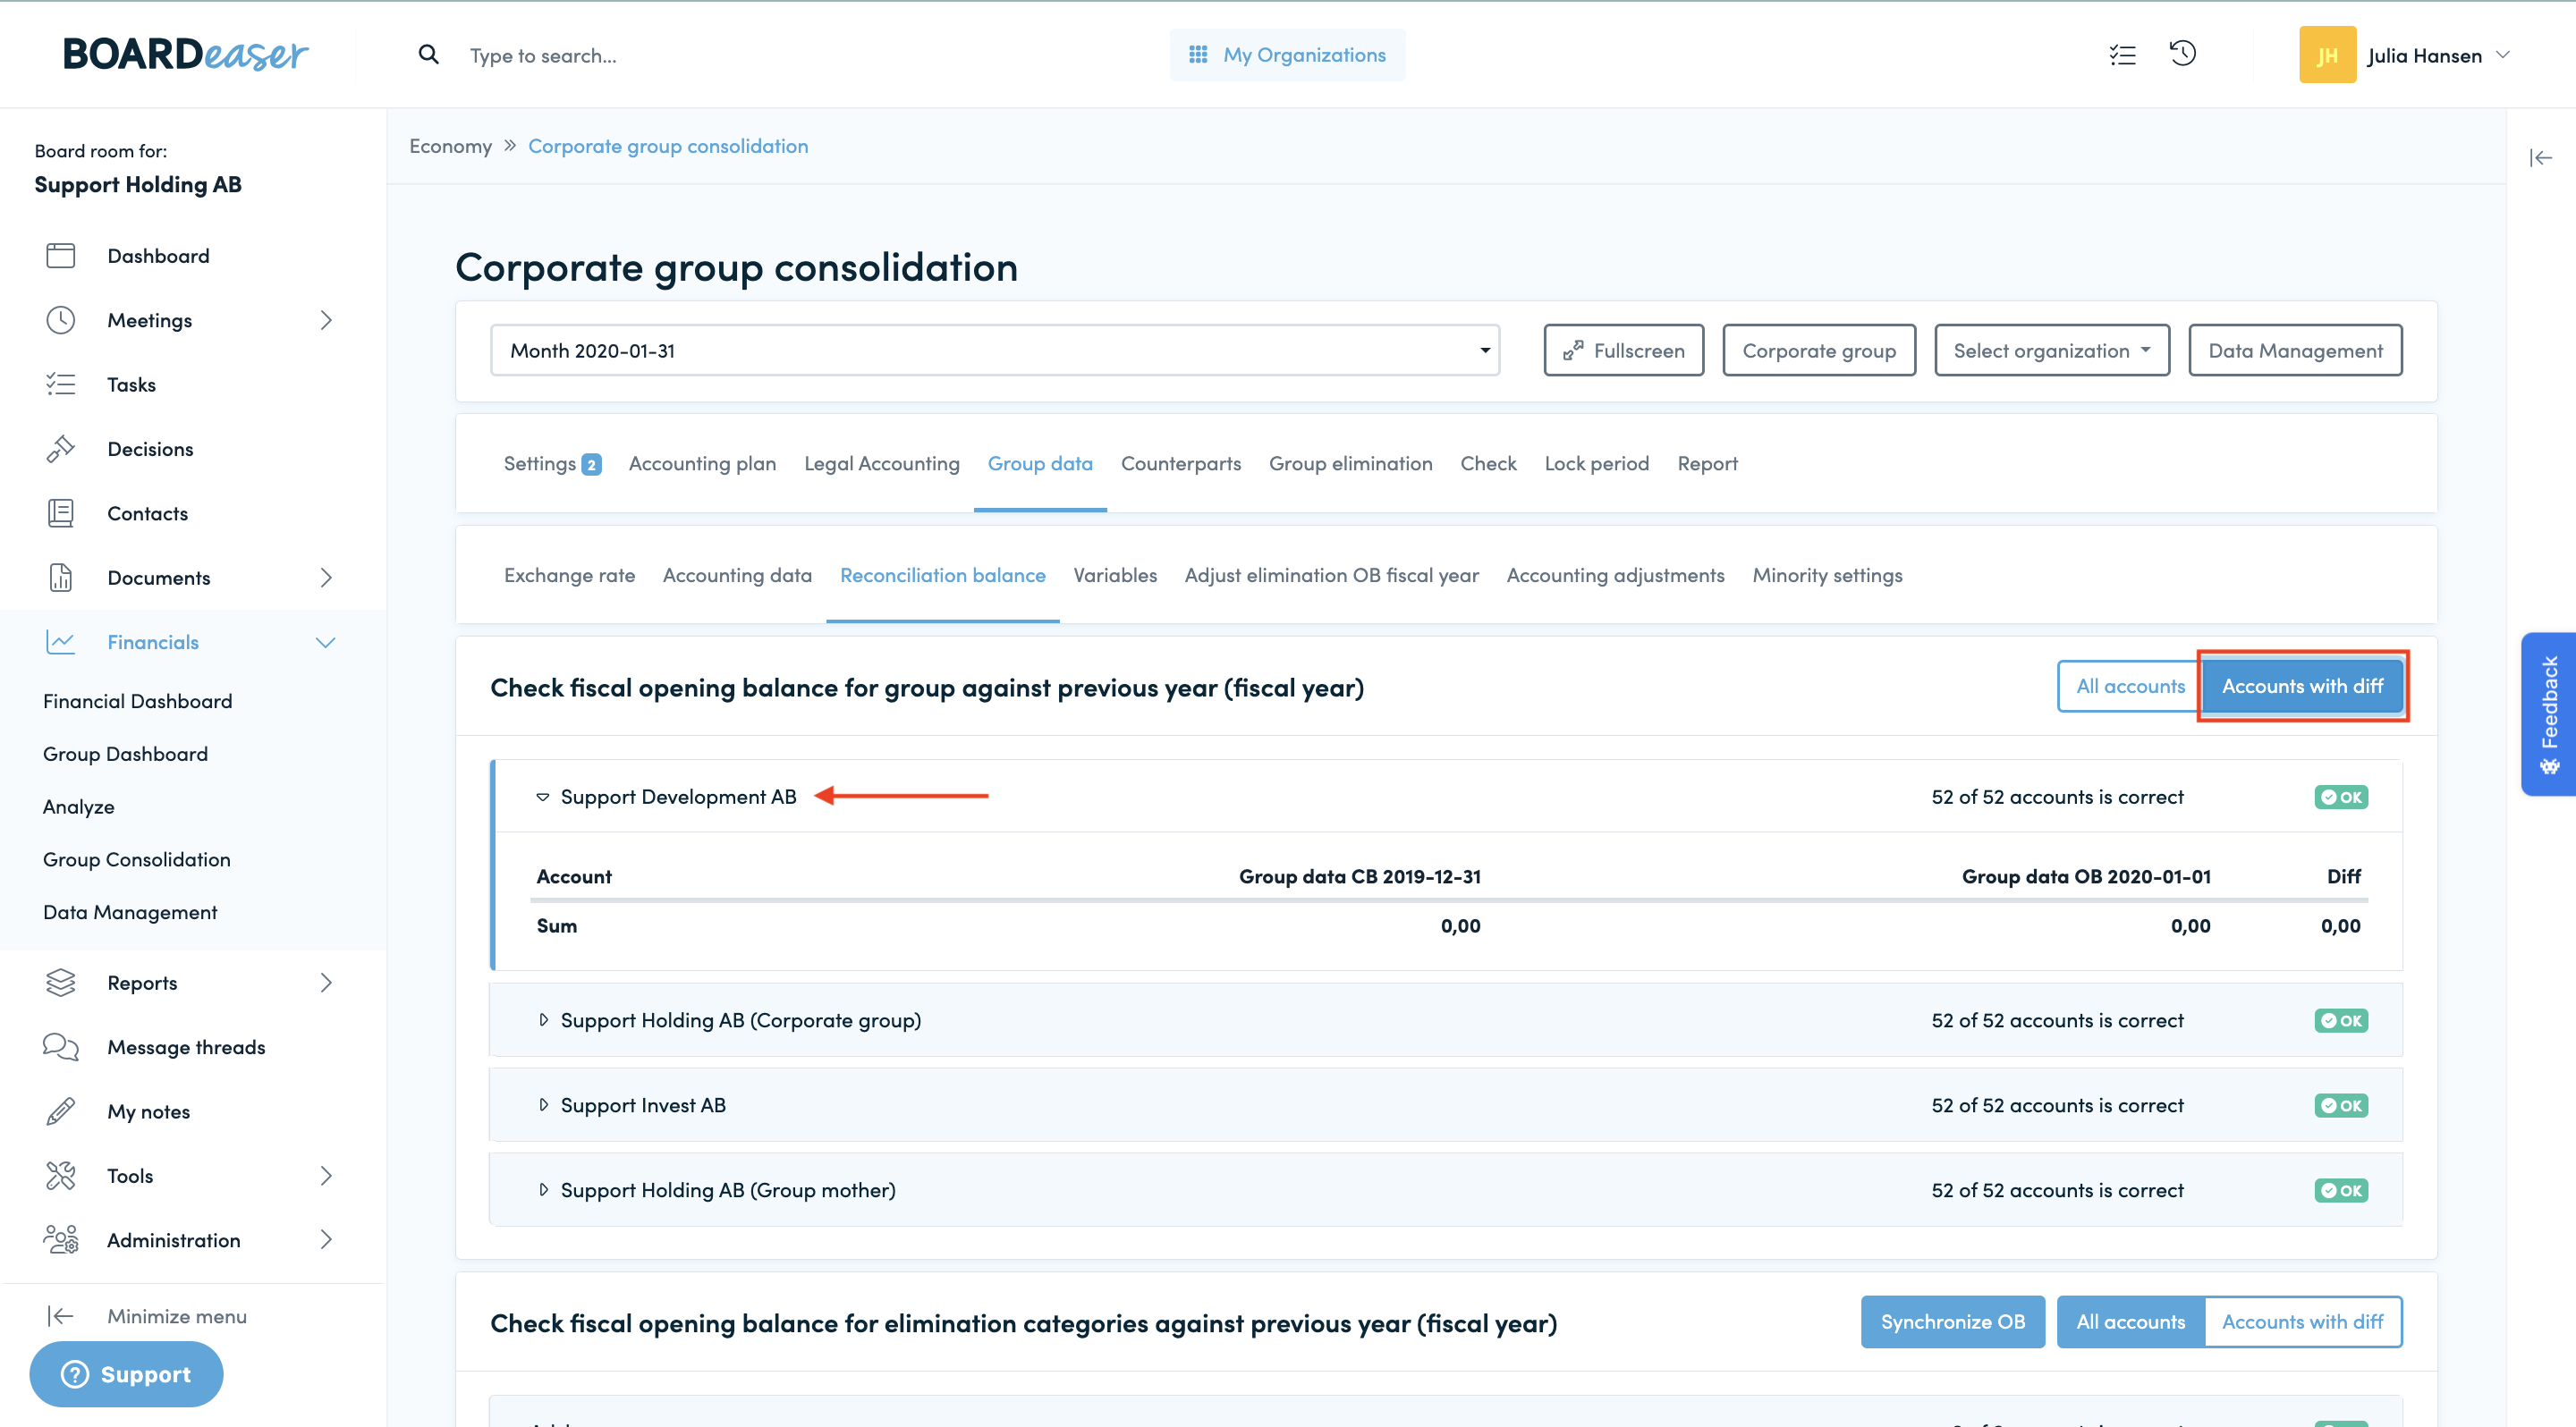The width and height of the screenshot is (2576, 1427).
Task: Open the task checklist icon in header
Action: click(2122, 55)
